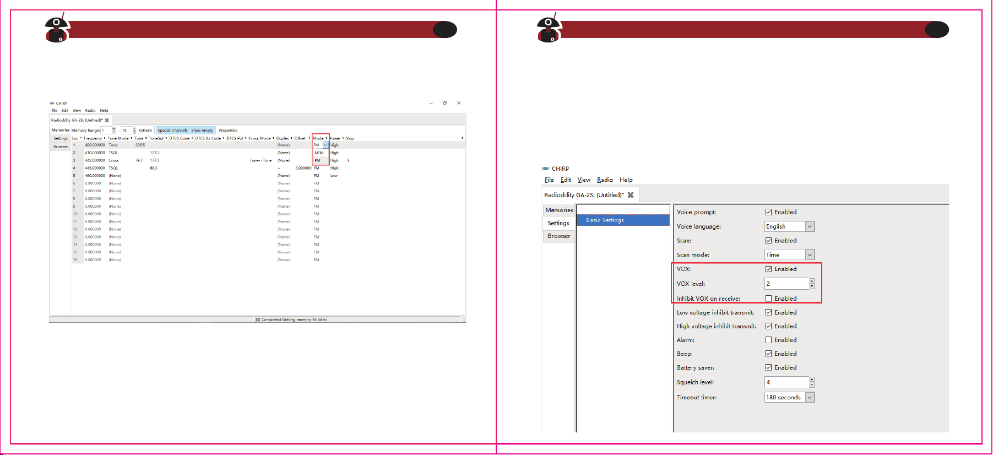Select the 460.000000 frequency cell
Viewport: 993px width, 455px height.
(x=95, y=176)
